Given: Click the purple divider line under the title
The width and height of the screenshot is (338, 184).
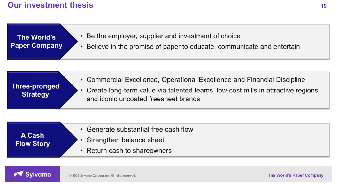Looking at the screenshot, I should (169, 12).
